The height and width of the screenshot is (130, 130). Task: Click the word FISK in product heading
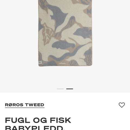61,120
